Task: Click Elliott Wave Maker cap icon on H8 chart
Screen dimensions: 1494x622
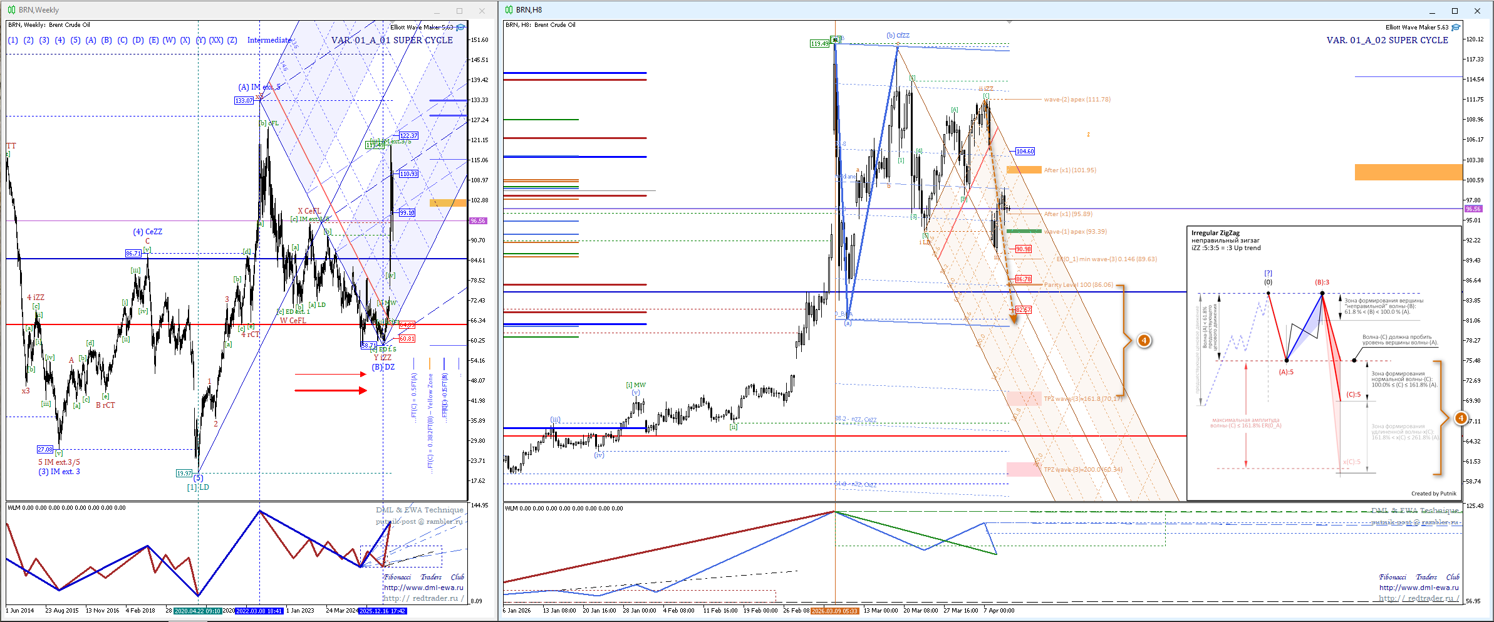Action: [1456, 28]
